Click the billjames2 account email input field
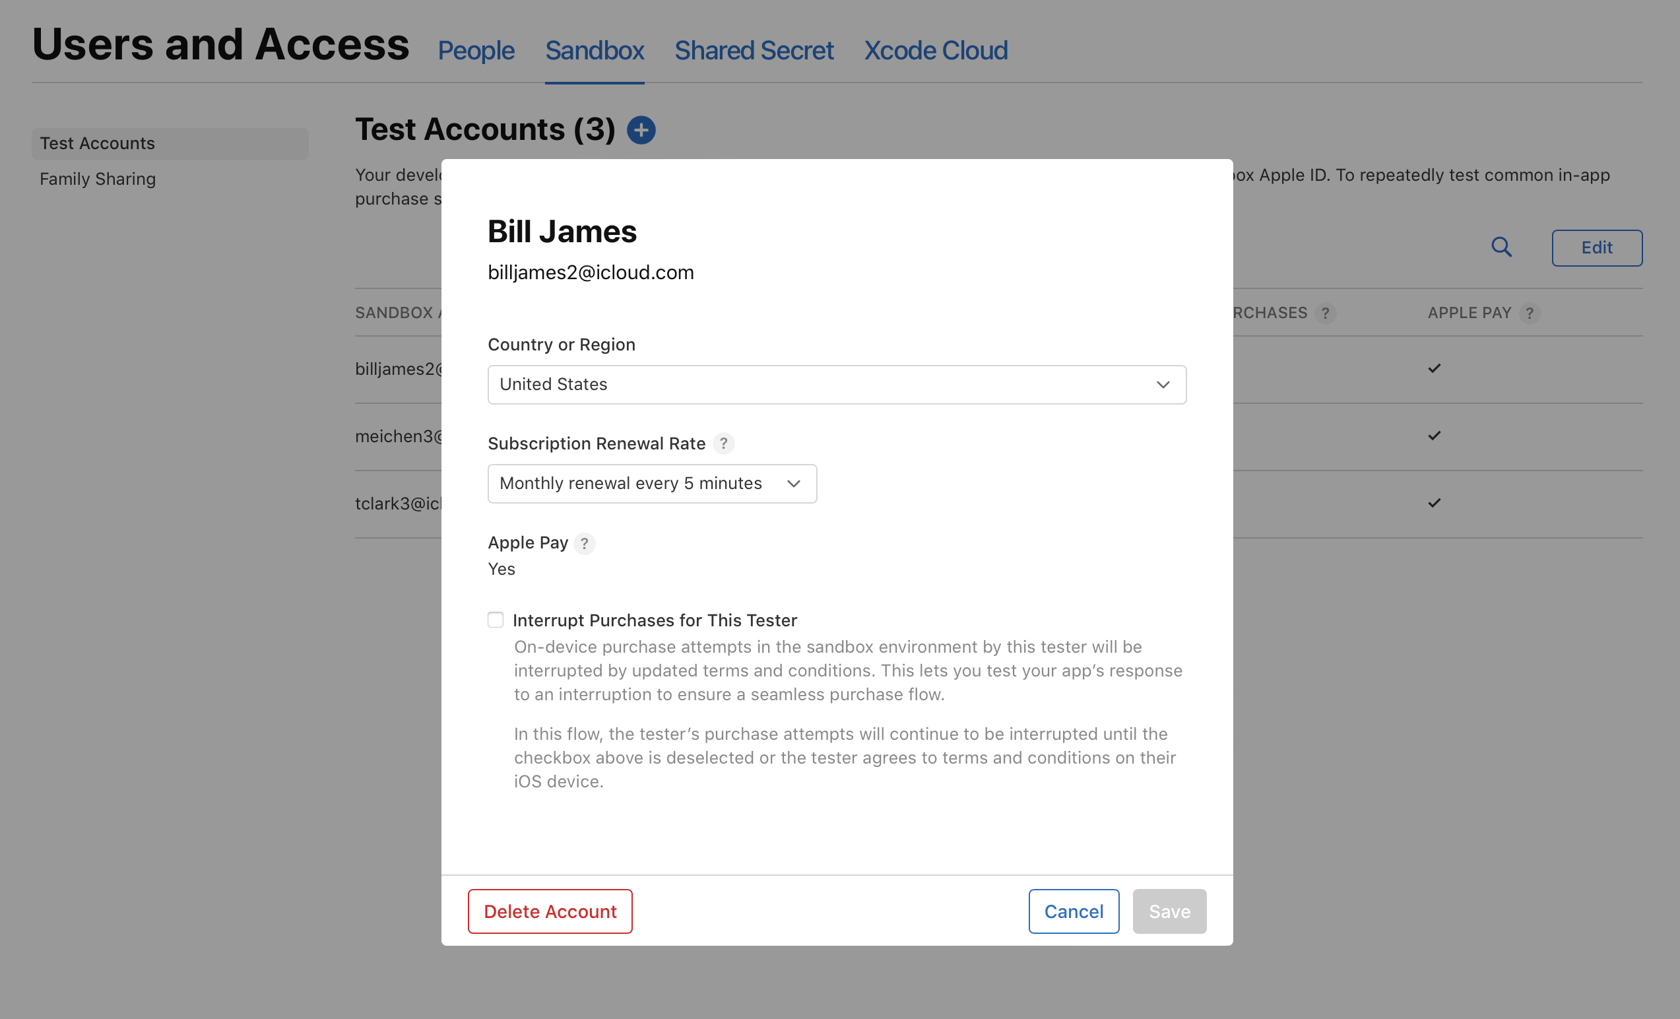1680x1019 pixels. 591,270
